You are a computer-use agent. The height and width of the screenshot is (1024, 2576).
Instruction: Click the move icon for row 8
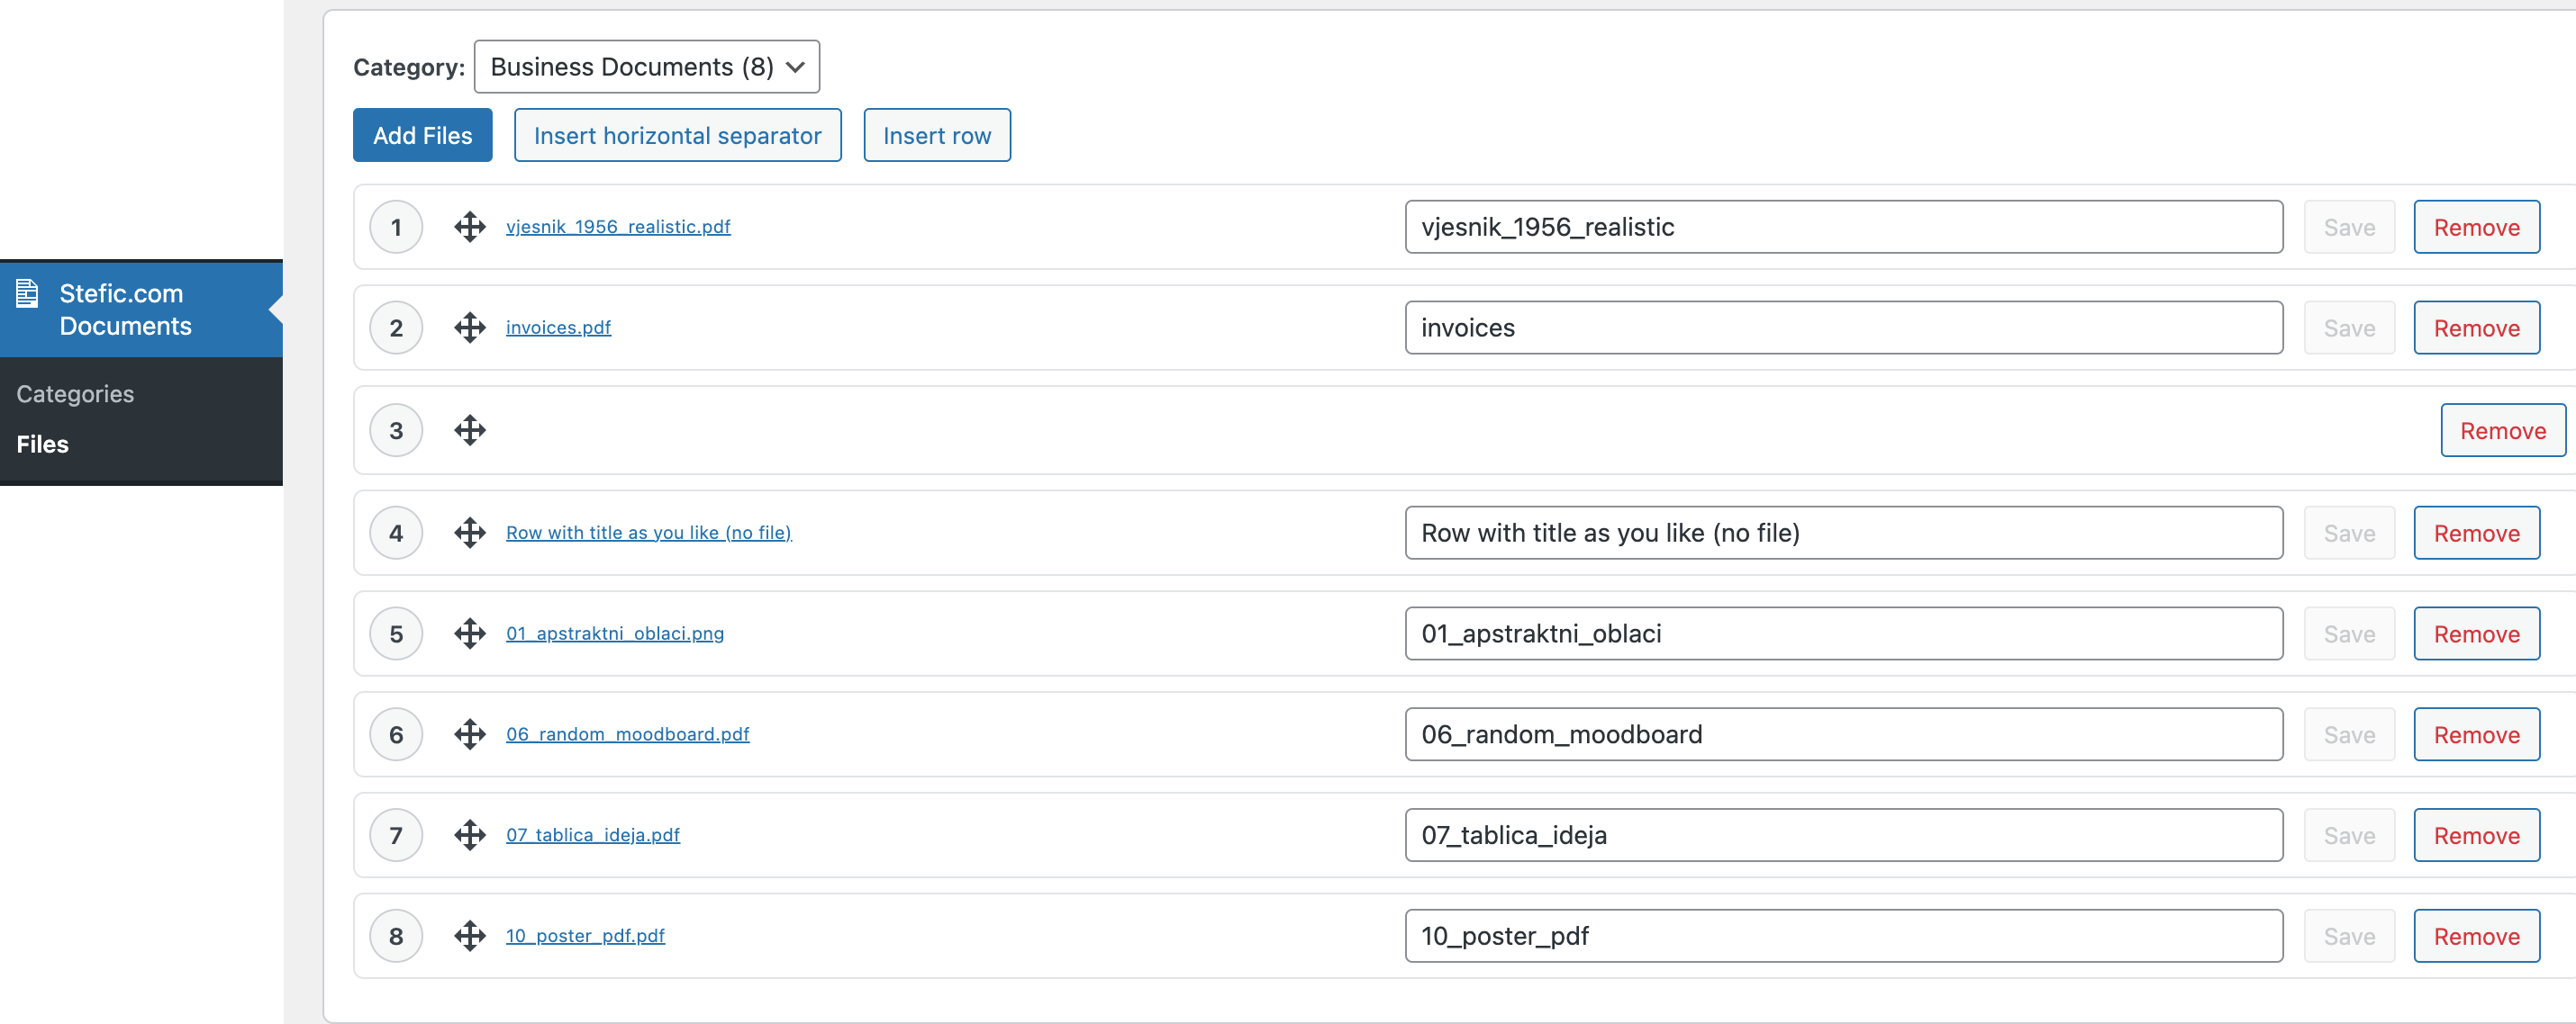point(469,936)
